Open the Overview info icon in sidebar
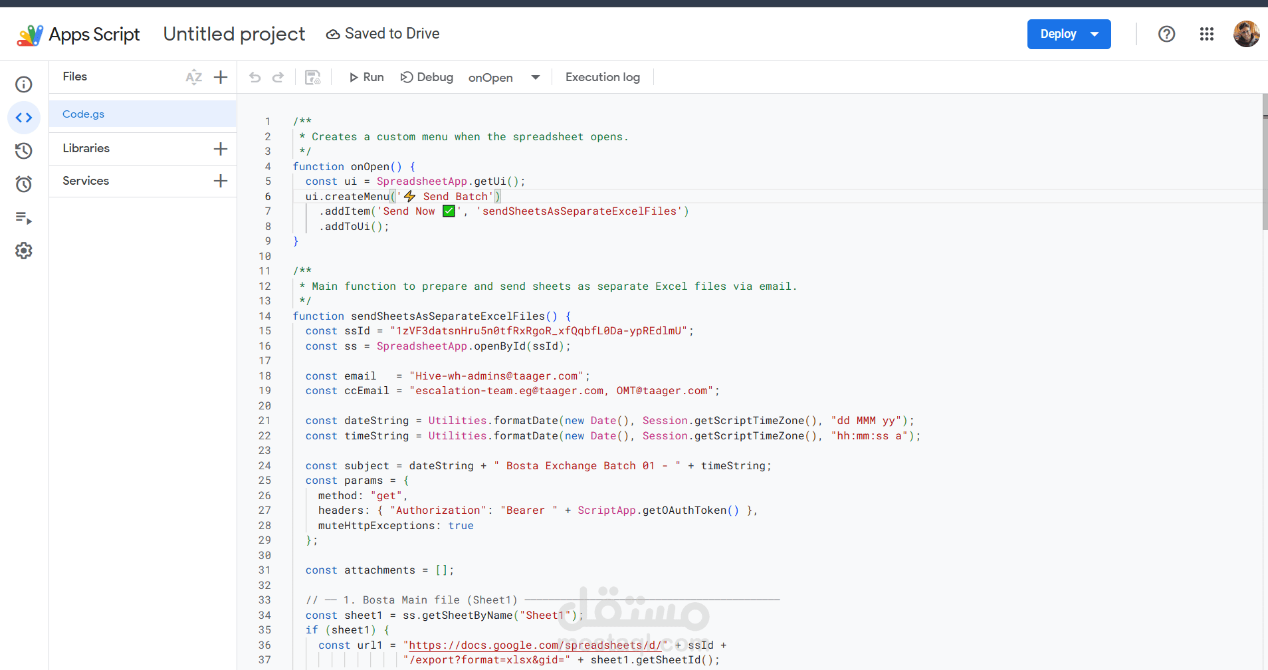This screenshot has height=670, width=1268. pyautogui.click(x=24, y=84)
